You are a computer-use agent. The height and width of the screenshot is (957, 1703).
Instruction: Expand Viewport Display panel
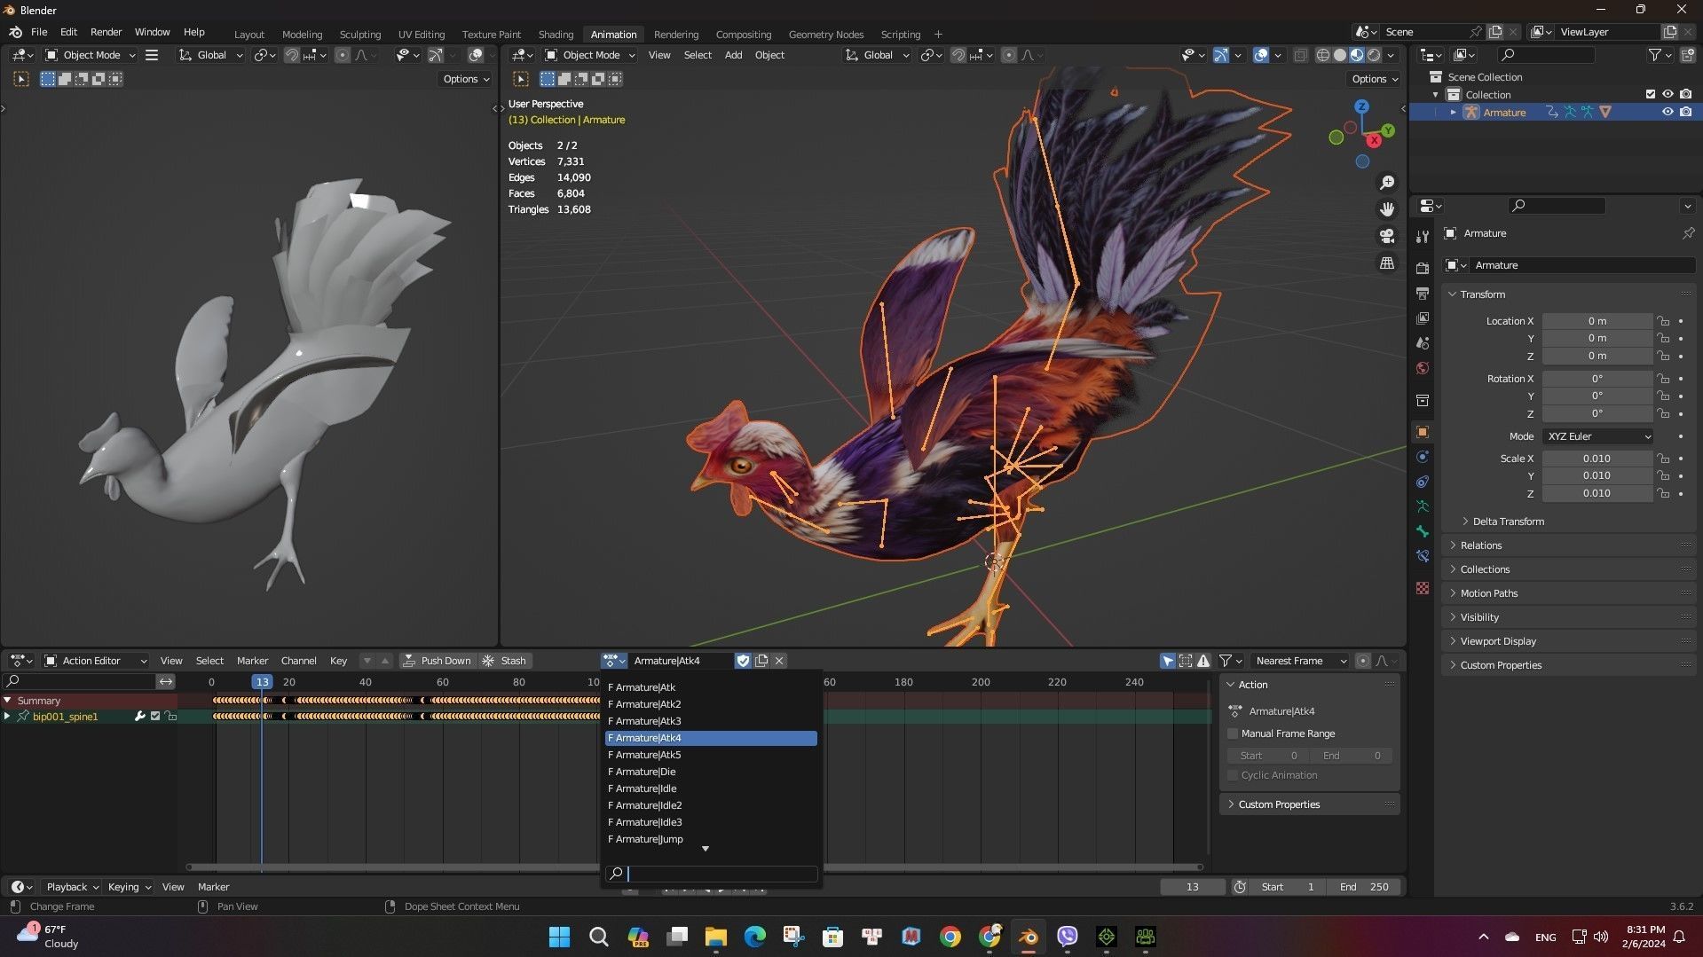tap(1497, 641)
